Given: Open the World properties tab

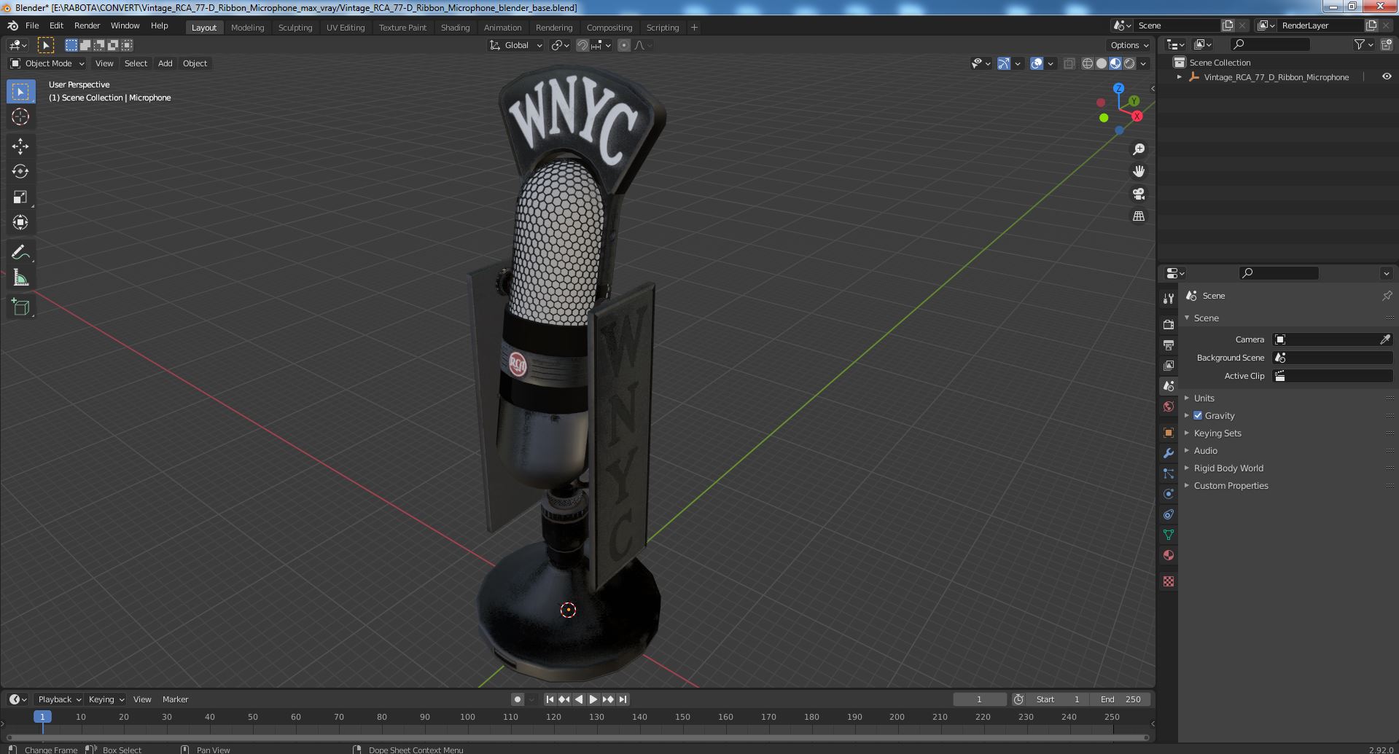Looking at the screenshot, I should click(1169, 407).
